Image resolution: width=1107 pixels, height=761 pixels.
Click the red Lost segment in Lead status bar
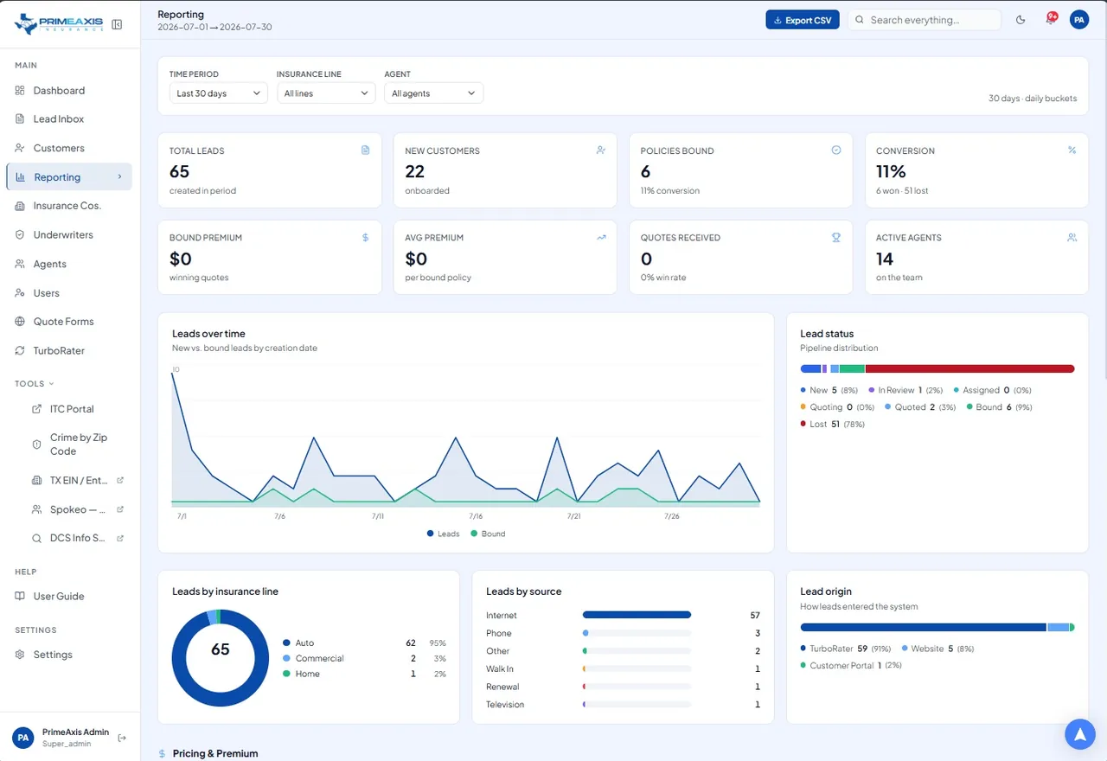(x=969, y=368)
